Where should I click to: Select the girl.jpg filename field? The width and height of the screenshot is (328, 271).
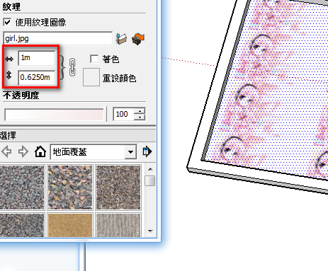point(58,38)
